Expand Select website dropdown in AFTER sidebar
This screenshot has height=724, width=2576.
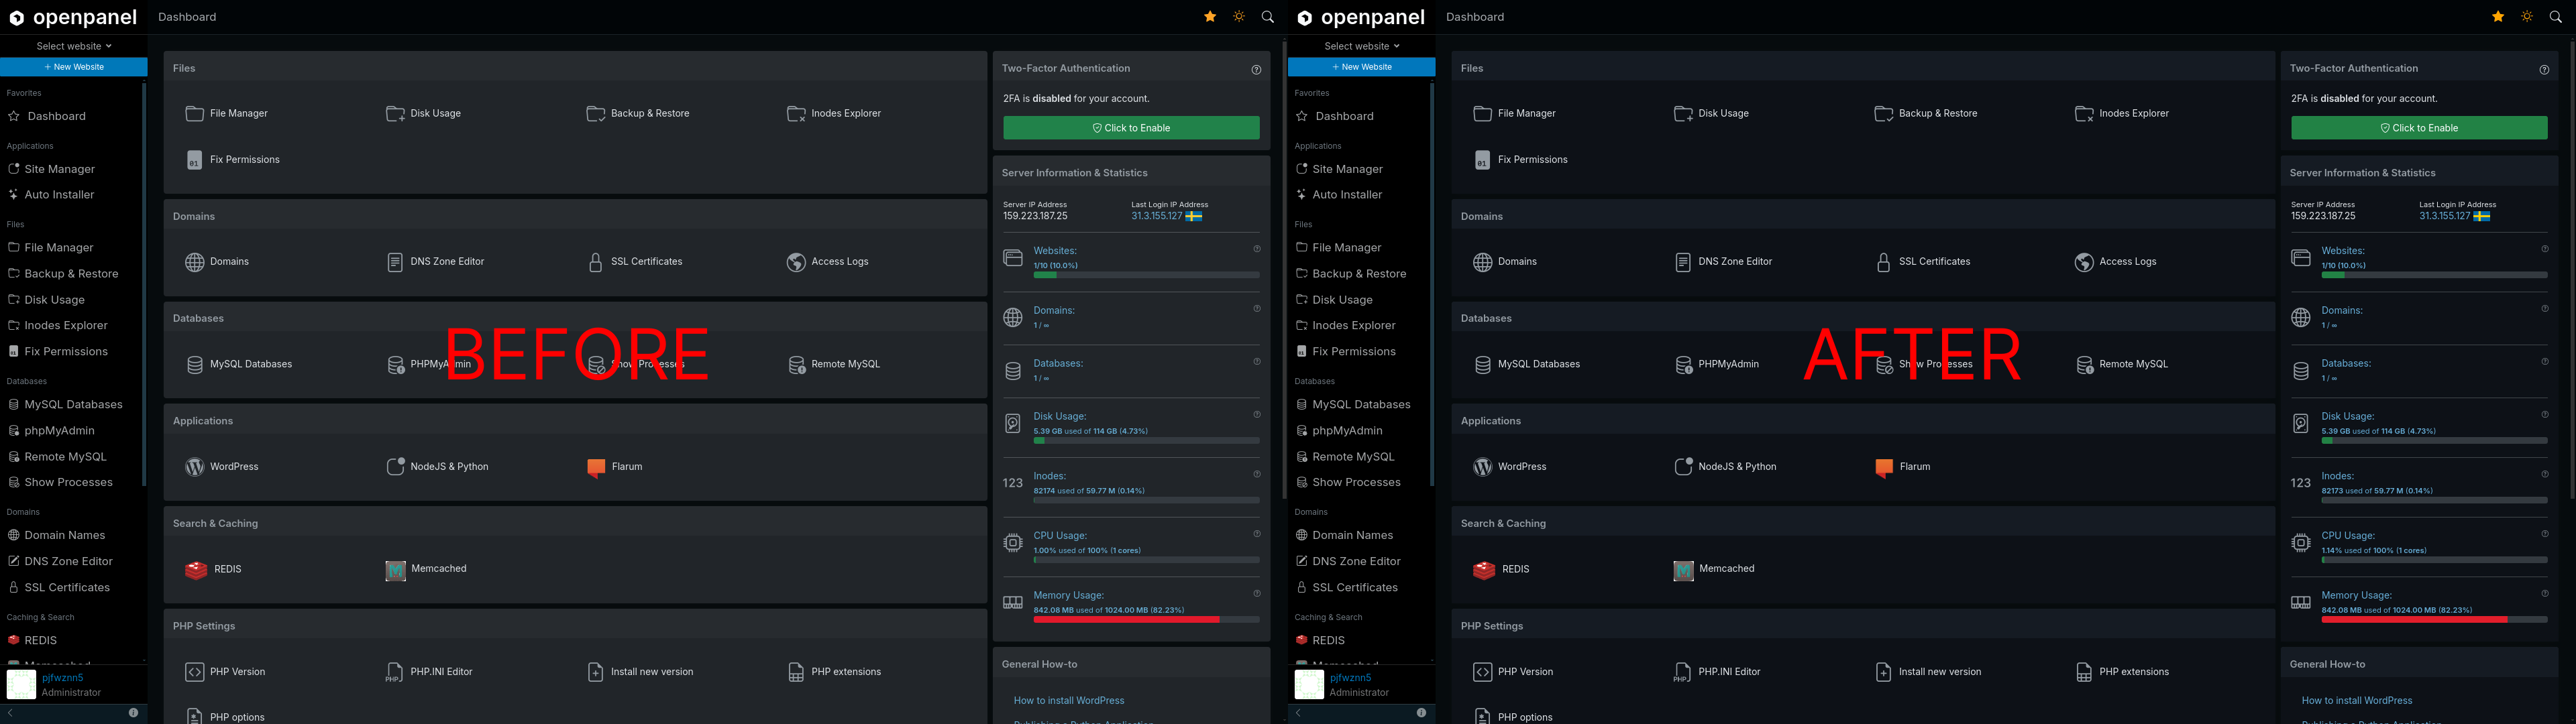point(1362,46)
